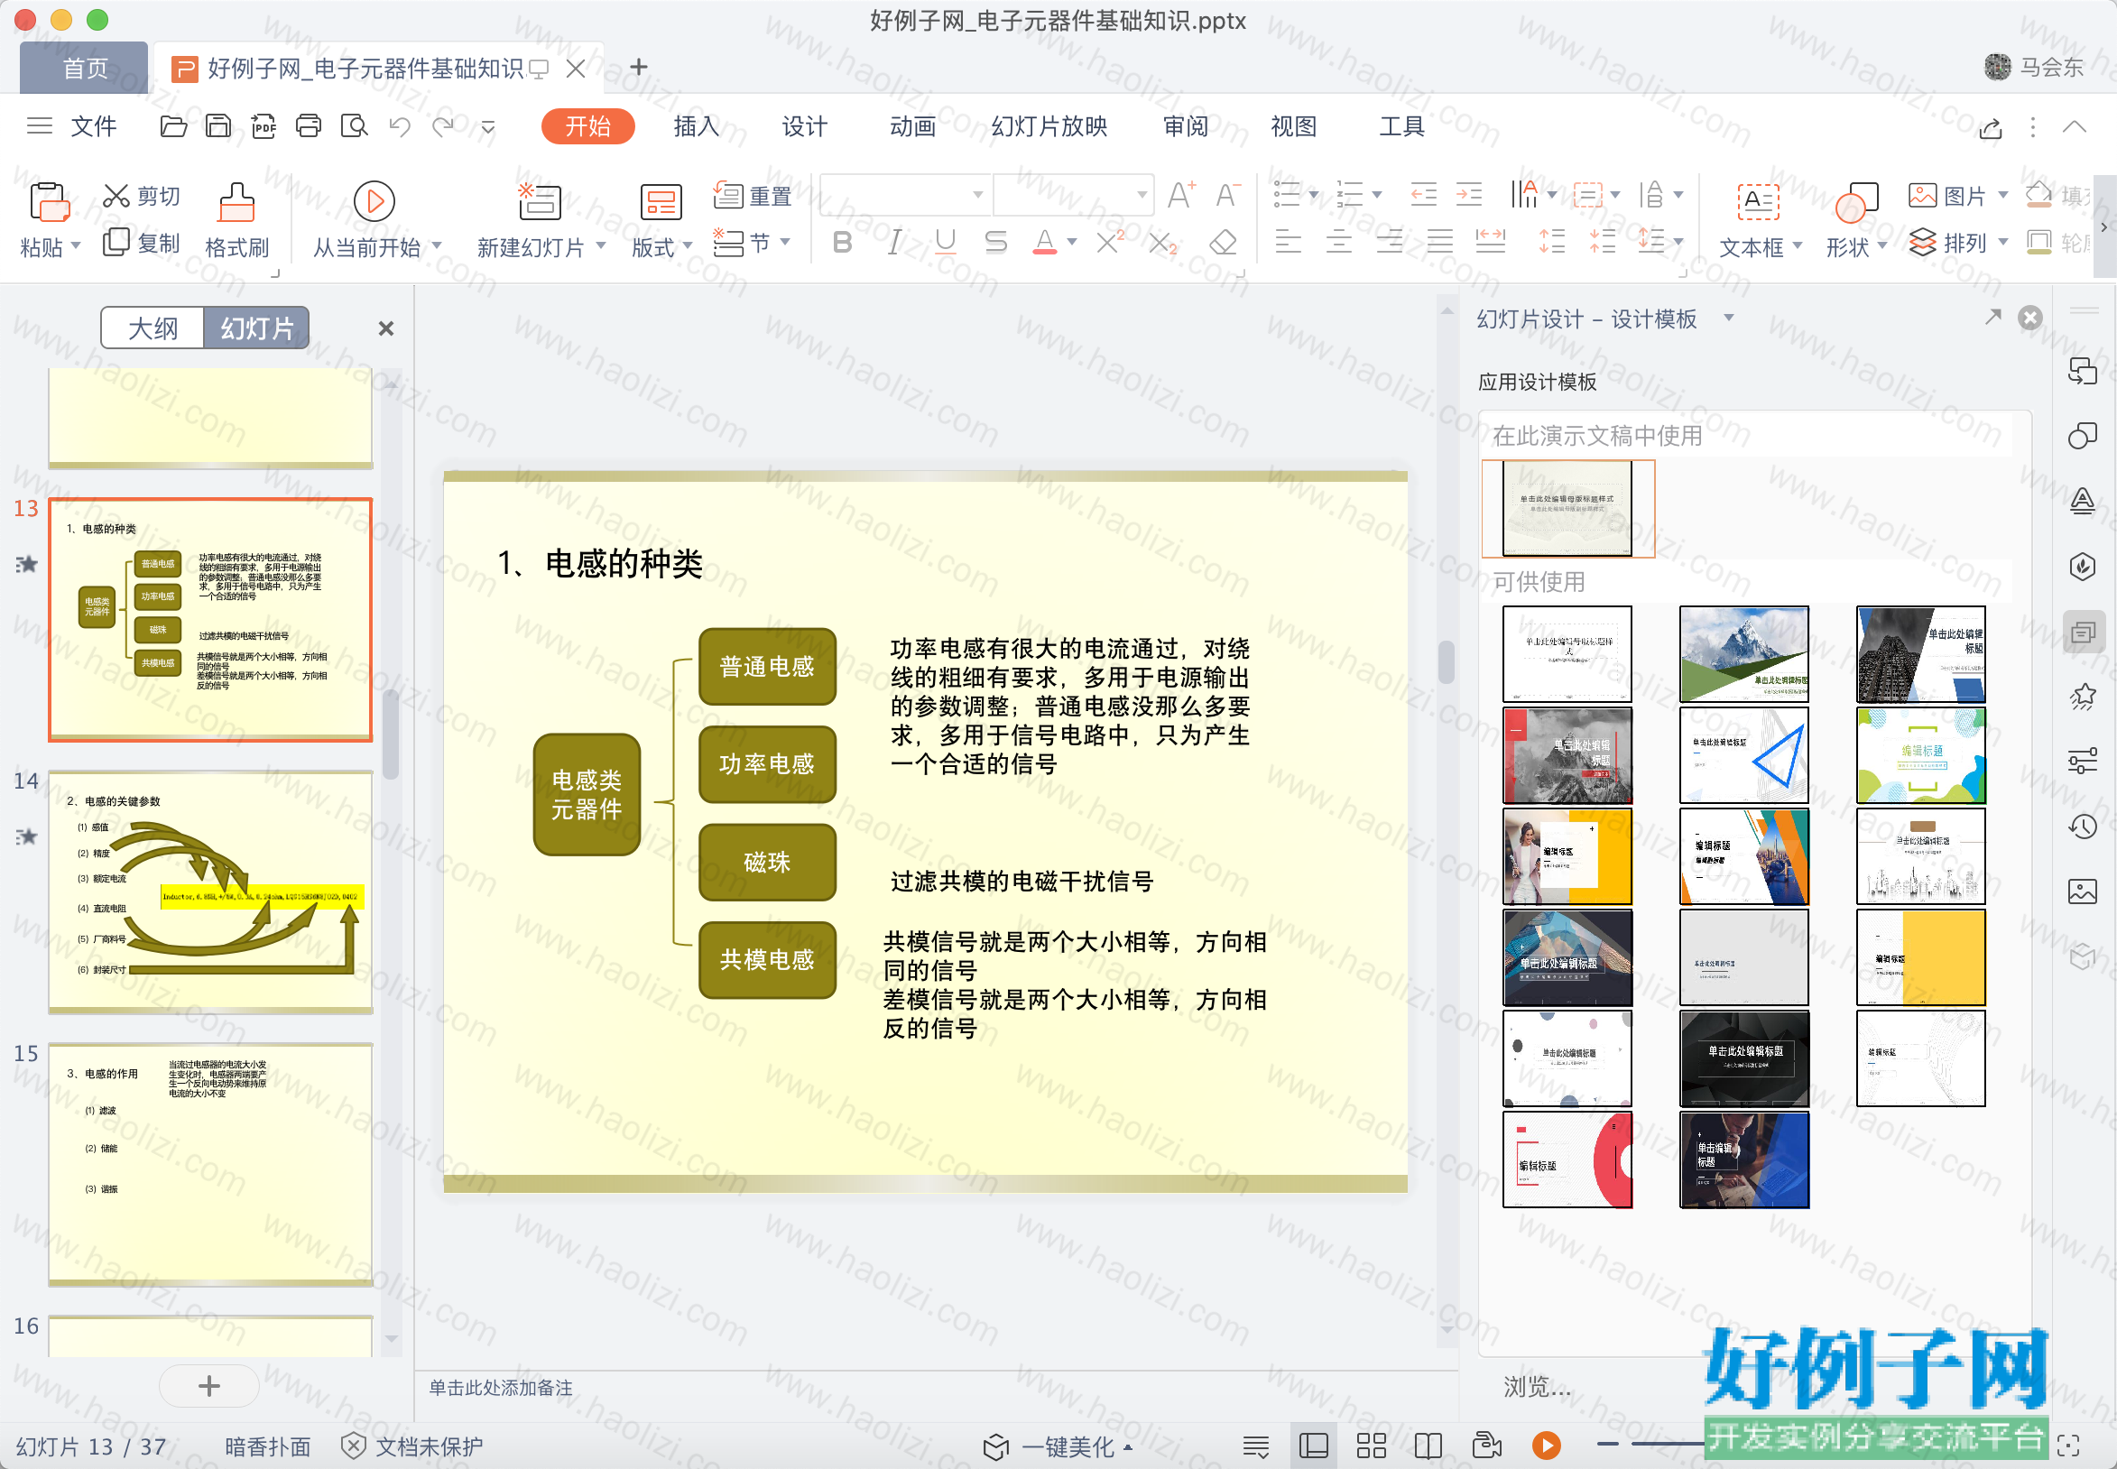Click Document Unprotected (文档未保护) status
Viewport: 2117px width, 1469px height.
(412, 1446)
